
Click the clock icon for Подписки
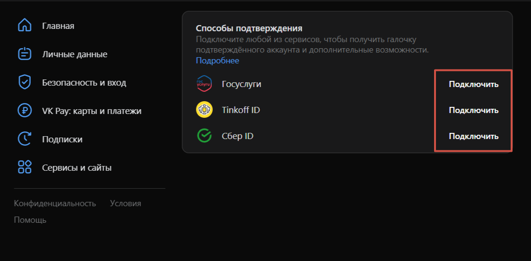pos(25,139)
